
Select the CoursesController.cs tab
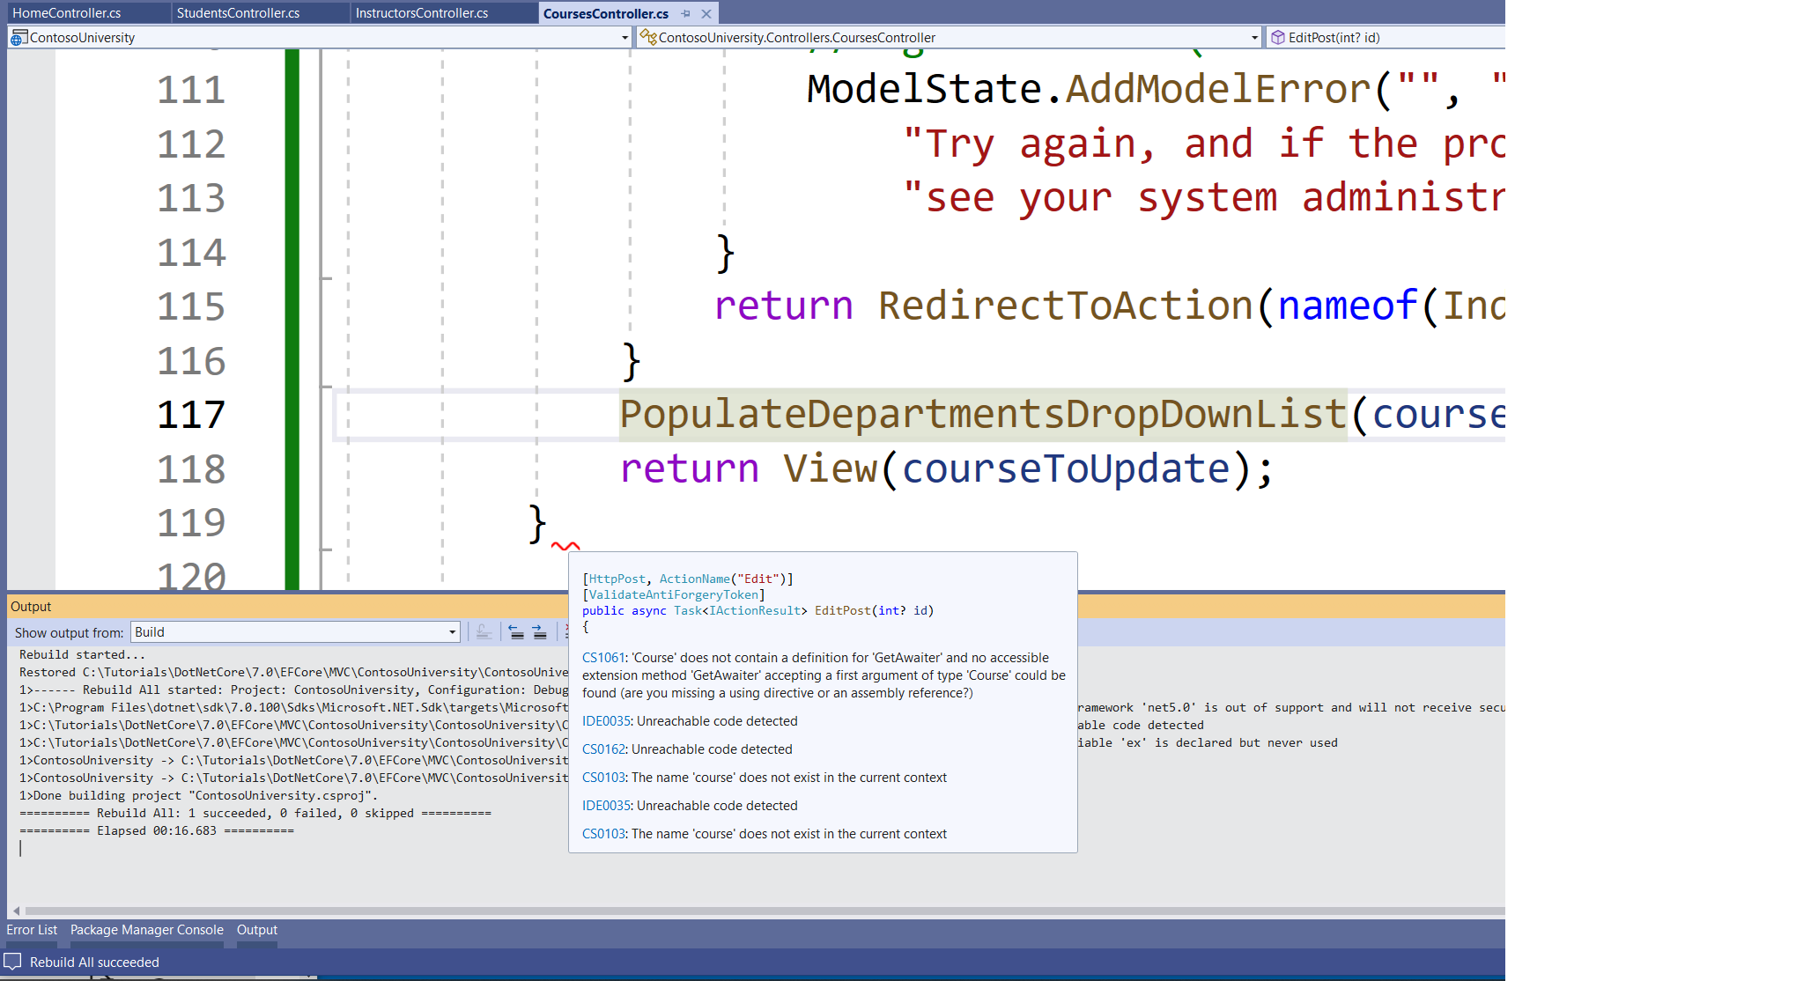606,13
